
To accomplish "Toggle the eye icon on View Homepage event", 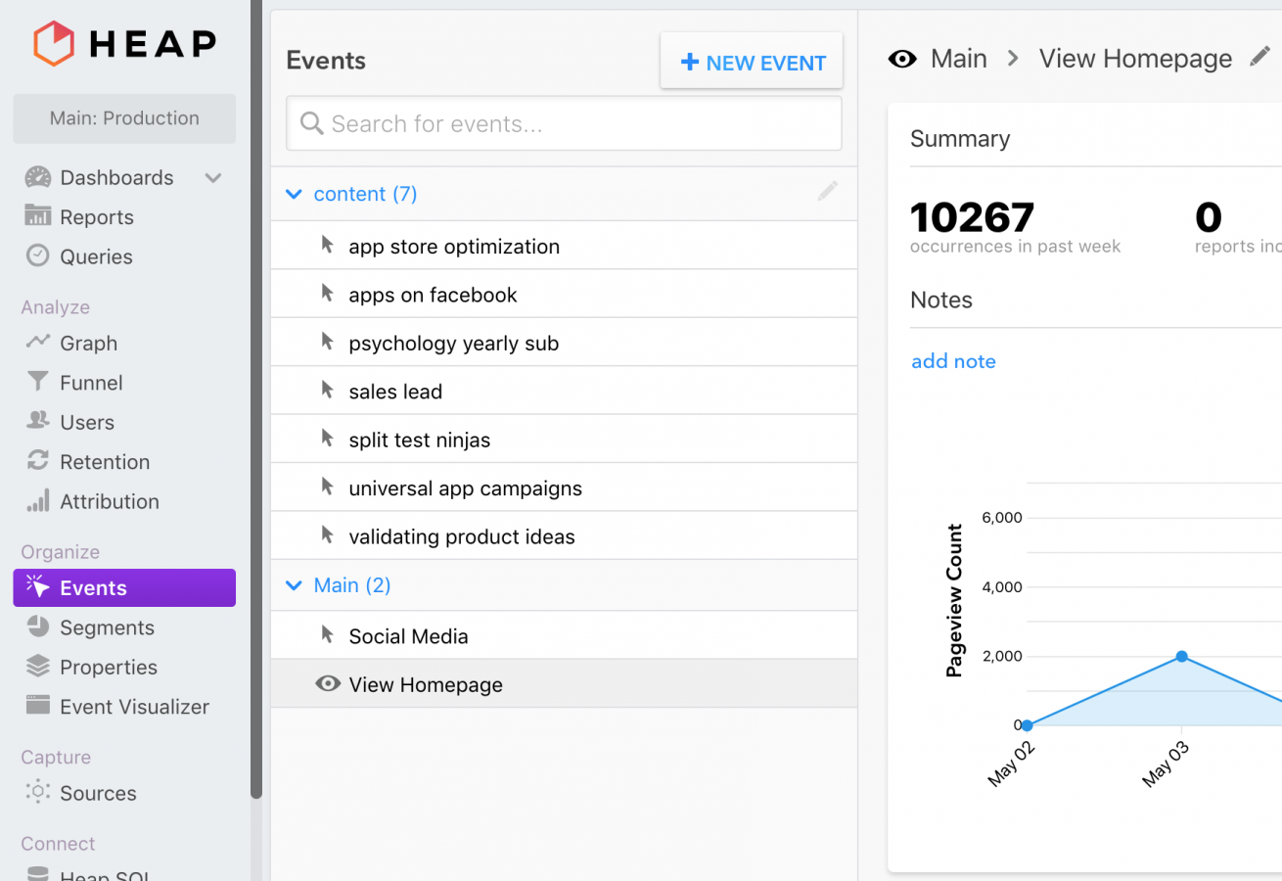I will coord(327,684).
